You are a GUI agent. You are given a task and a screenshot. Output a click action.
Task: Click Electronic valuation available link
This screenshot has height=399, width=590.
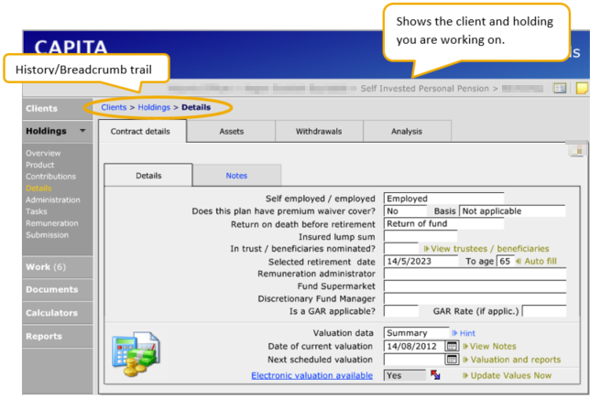tap(311, 375)
